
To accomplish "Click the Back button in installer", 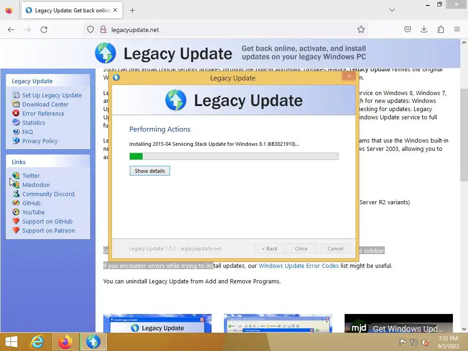I will pos(270,249).
